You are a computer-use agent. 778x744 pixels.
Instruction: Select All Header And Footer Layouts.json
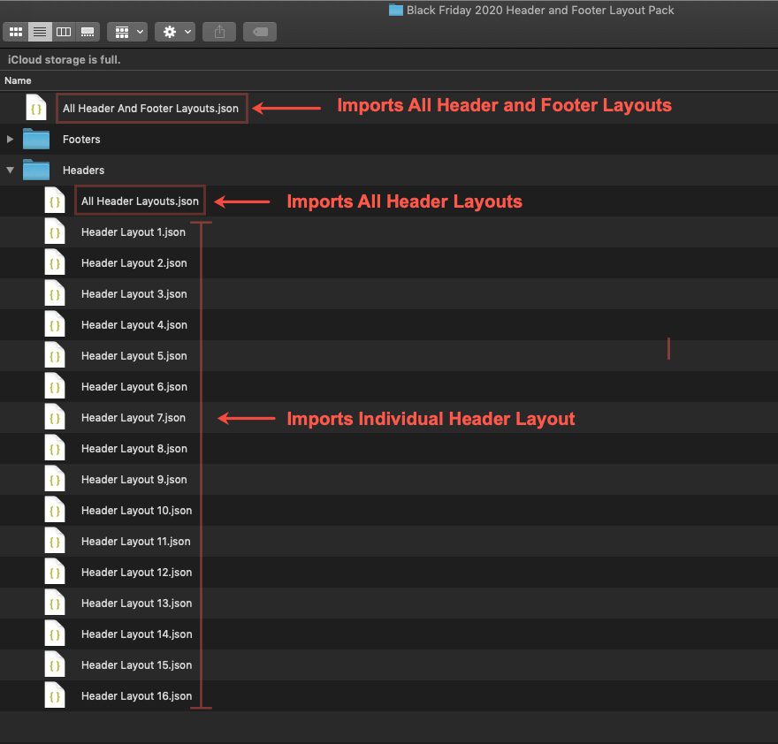click(150, 108)
